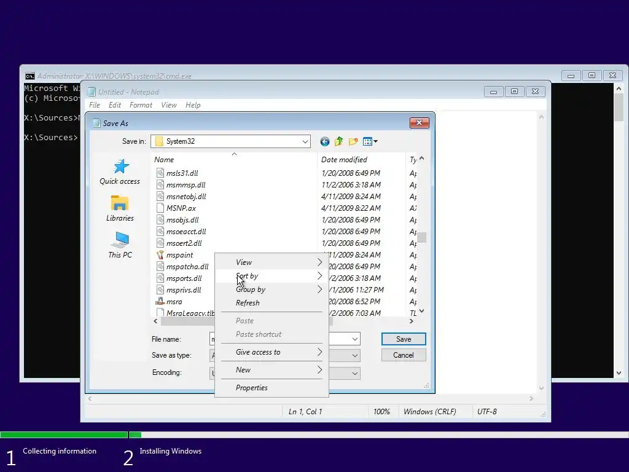Expand the File name dropdown arrow

tap(355, 339)
